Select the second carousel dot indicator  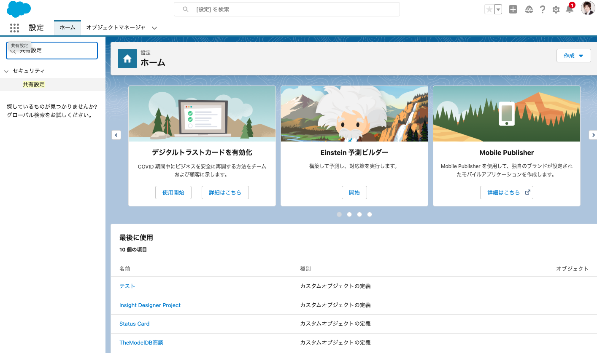point(349,214)
